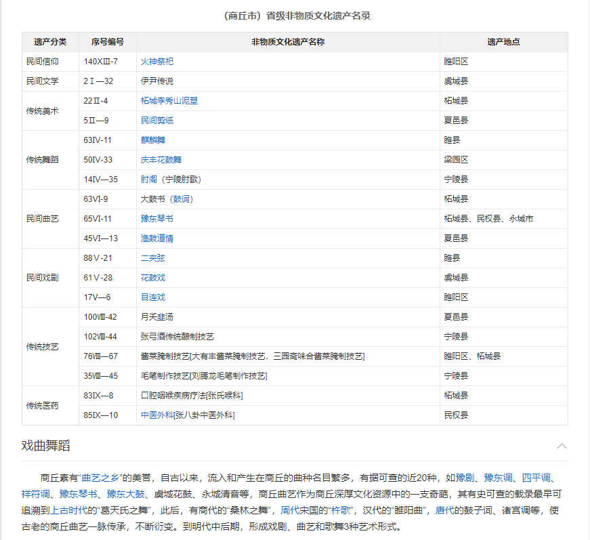
Task: Follow the 二夹弦 link
Action: coord(152,258)
